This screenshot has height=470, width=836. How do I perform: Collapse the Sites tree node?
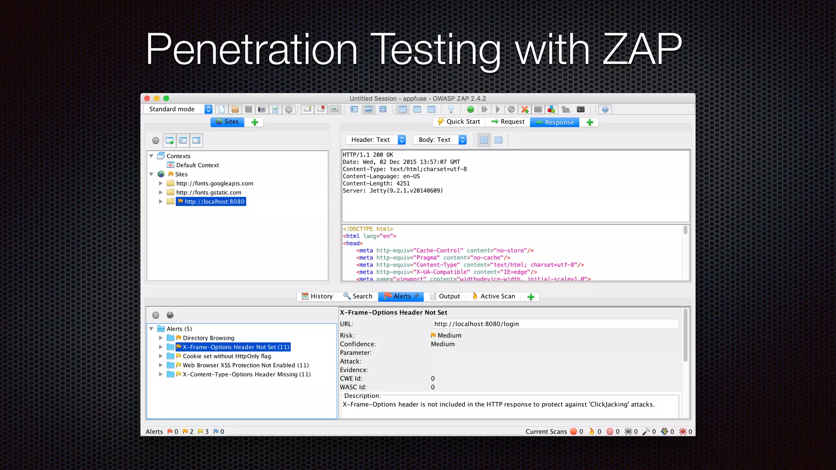point(151,174)
